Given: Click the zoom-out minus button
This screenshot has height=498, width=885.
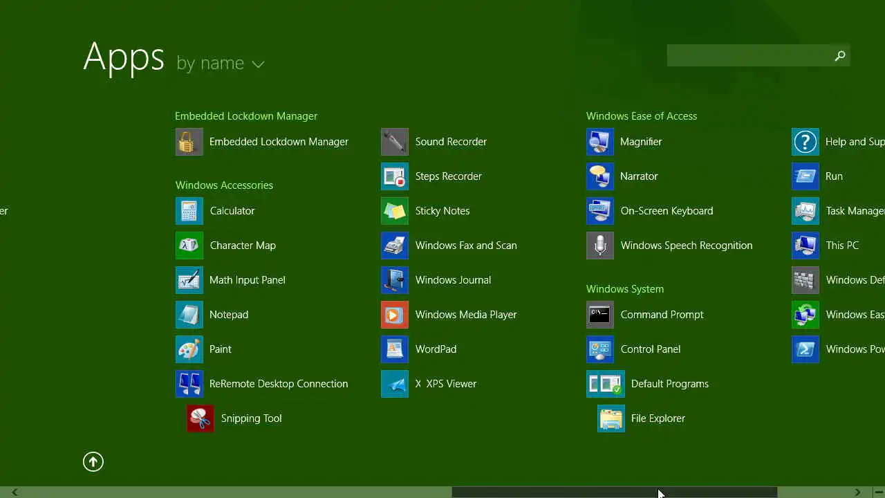Looking at the screenshot, I should [x=878, y=492].
